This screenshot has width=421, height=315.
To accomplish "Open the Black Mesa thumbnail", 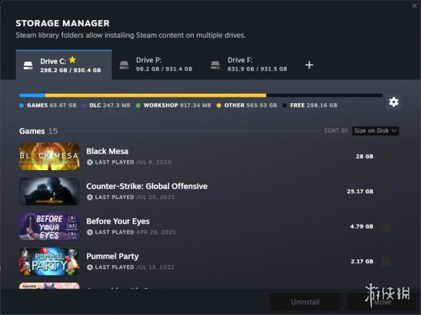I will pos(50,156).
